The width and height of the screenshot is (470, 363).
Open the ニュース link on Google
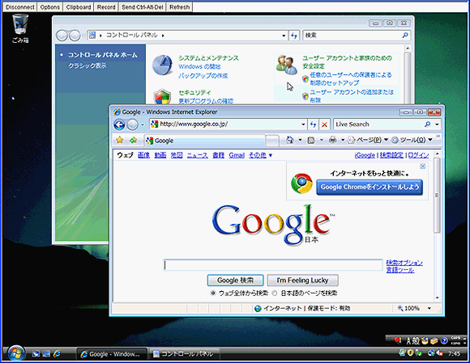197,155
